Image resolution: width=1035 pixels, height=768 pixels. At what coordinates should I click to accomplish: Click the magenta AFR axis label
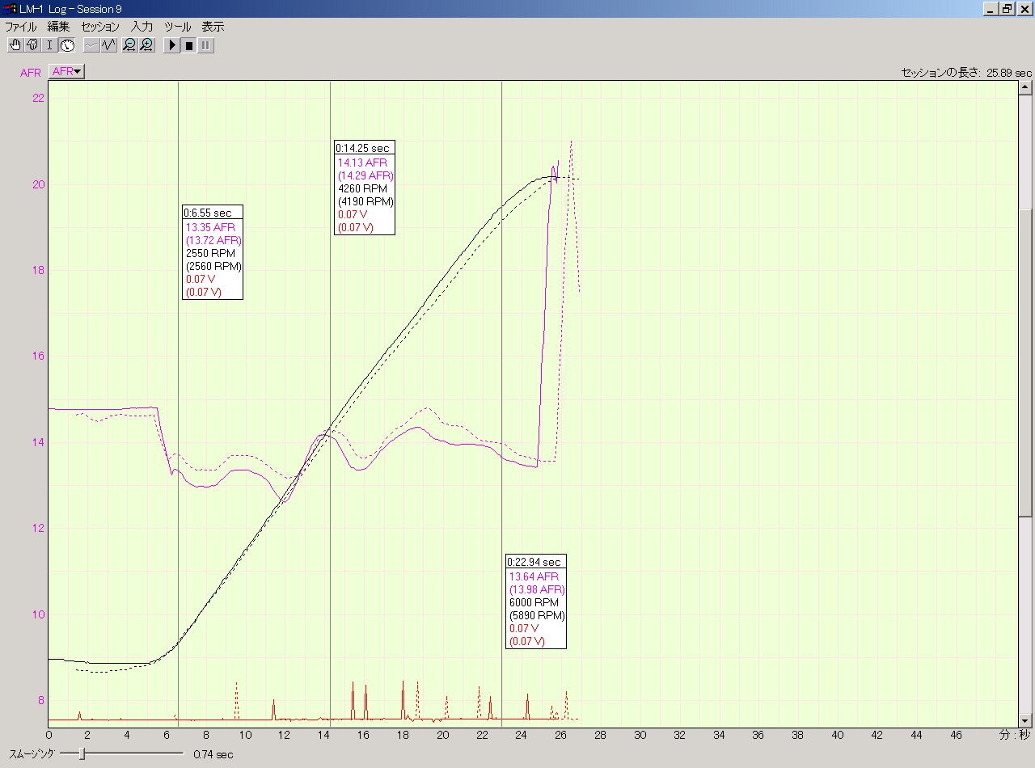31,73
